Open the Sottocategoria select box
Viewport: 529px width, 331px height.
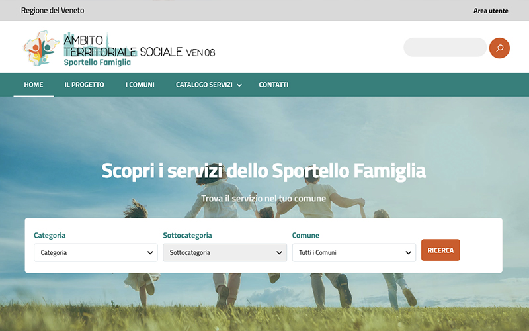pos(225,253)
